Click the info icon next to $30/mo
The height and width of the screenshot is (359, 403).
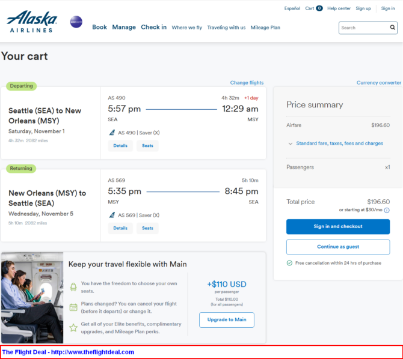[387, 211]
